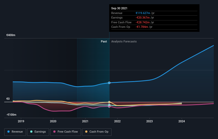Click the 2020 x-axis label

click(x=53, y=121)
